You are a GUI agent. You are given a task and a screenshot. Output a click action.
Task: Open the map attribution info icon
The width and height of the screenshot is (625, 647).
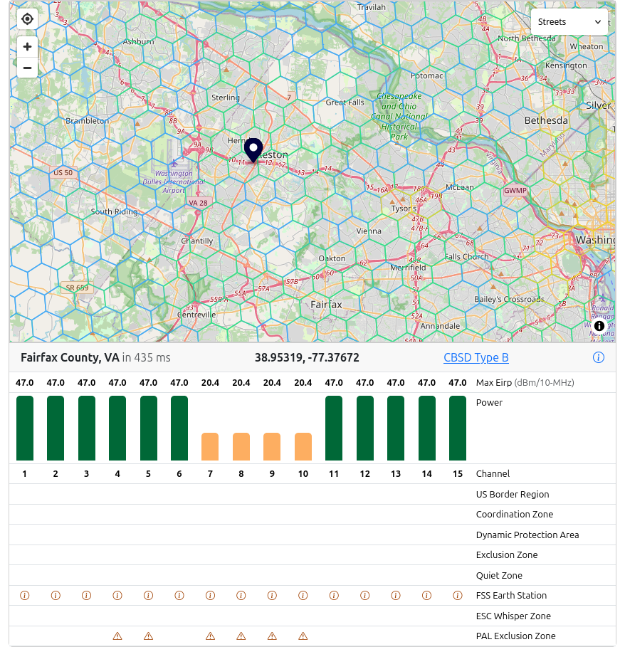click(x=599, y=325)
